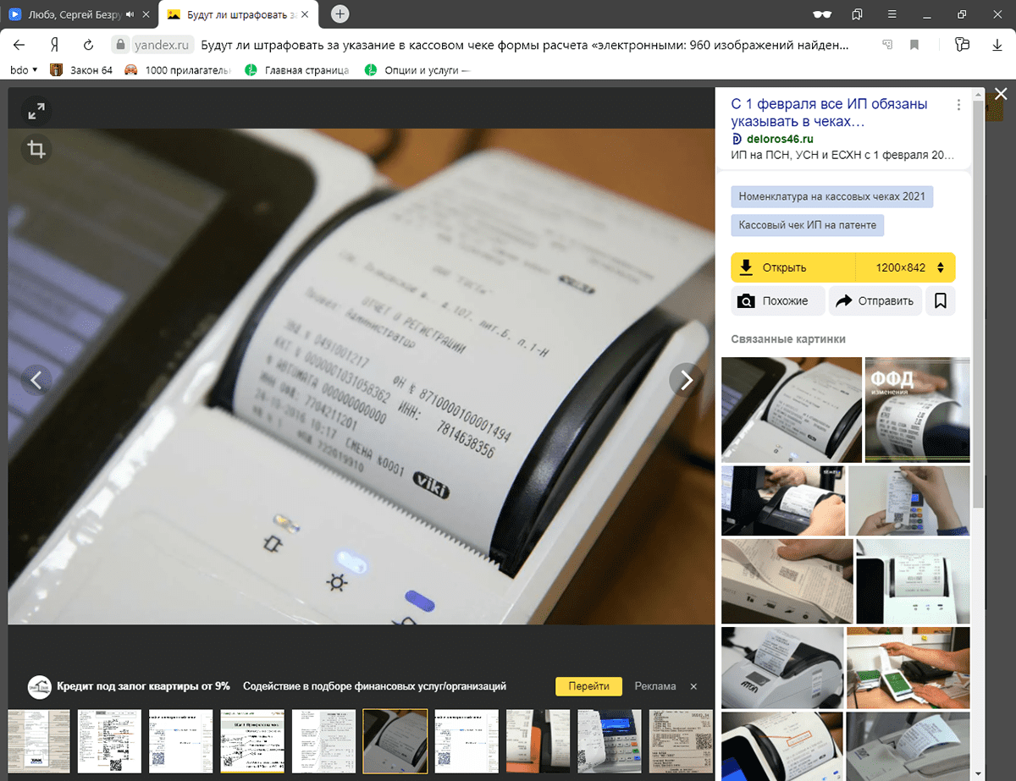Open the new tab plus button
This screenshot has height=781, width=1016.
coord(340,14)
